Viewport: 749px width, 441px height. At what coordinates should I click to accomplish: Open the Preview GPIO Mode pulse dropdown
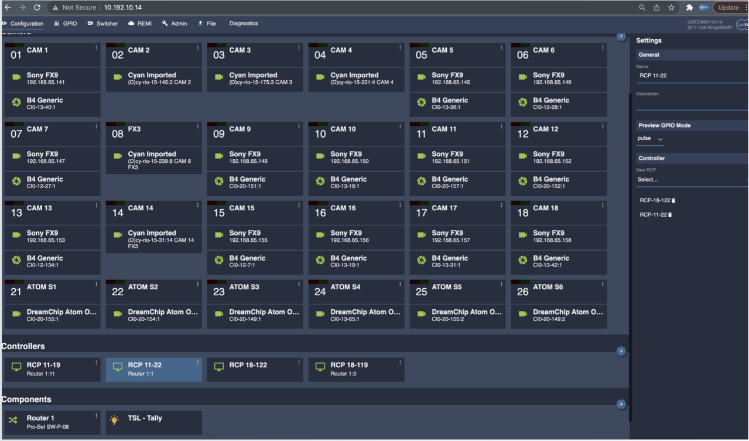(x=650, y=139)
